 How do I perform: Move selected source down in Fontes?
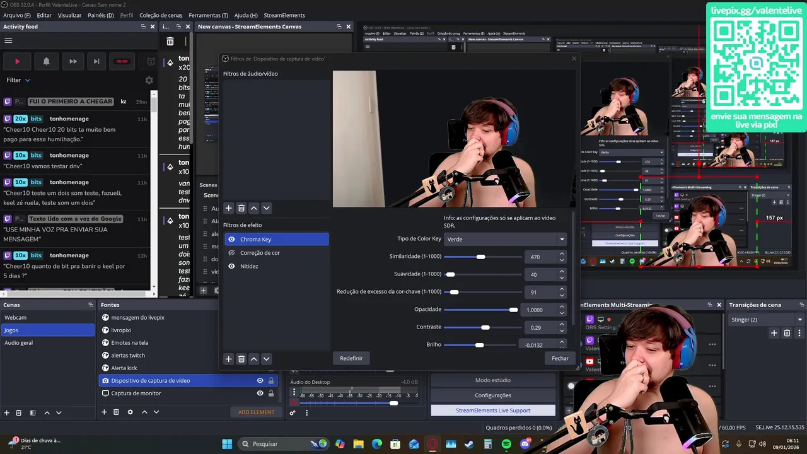(x=156, y=412)
